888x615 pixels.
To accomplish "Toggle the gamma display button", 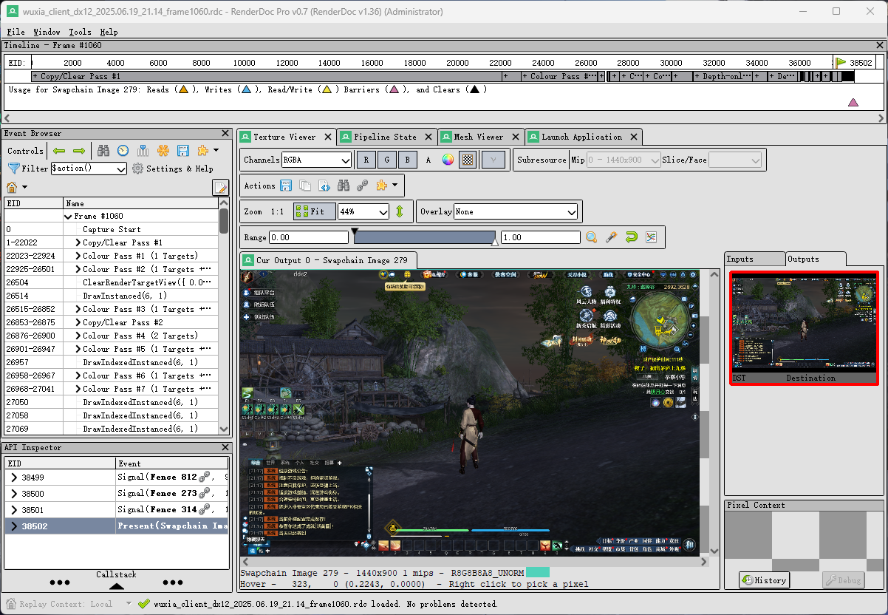I will [x=493, y=160].
